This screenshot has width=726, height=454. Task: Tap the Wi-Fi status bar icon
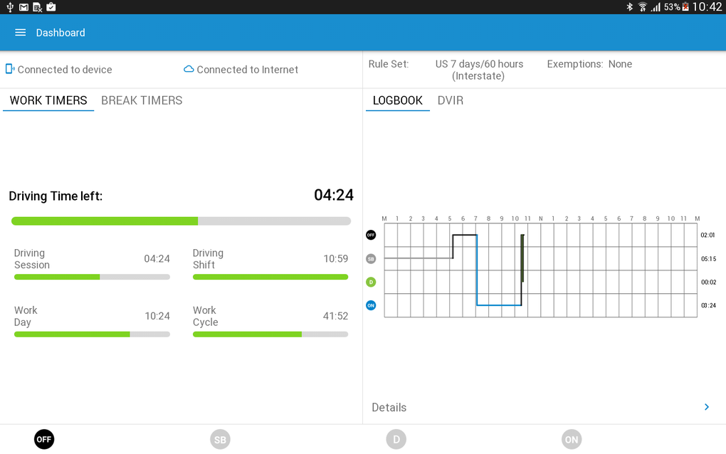642,7
